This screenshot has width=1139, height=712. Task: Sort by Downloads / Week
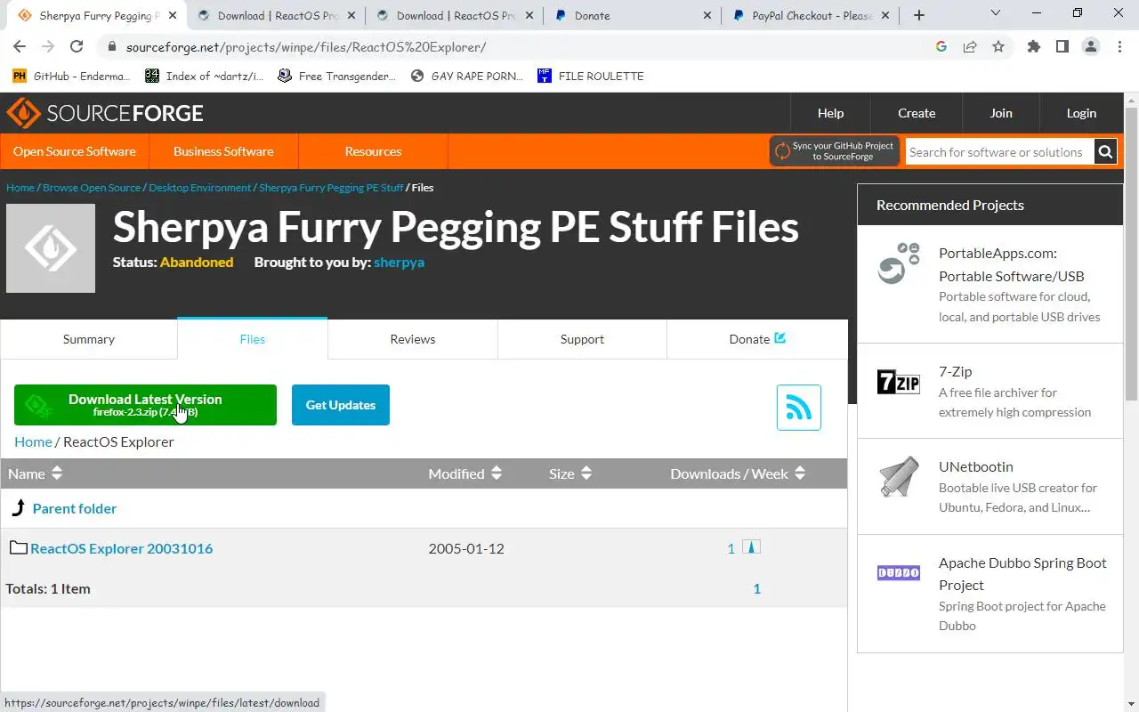tap(738, 473)
